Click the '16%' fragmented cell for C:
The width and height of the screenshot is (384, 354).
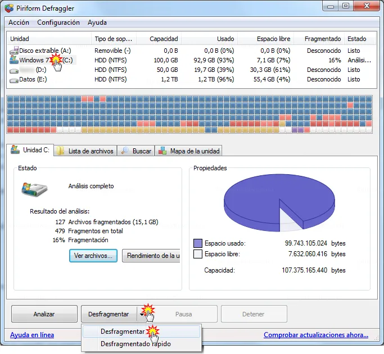pyautogui.click(x=335, y=60)
